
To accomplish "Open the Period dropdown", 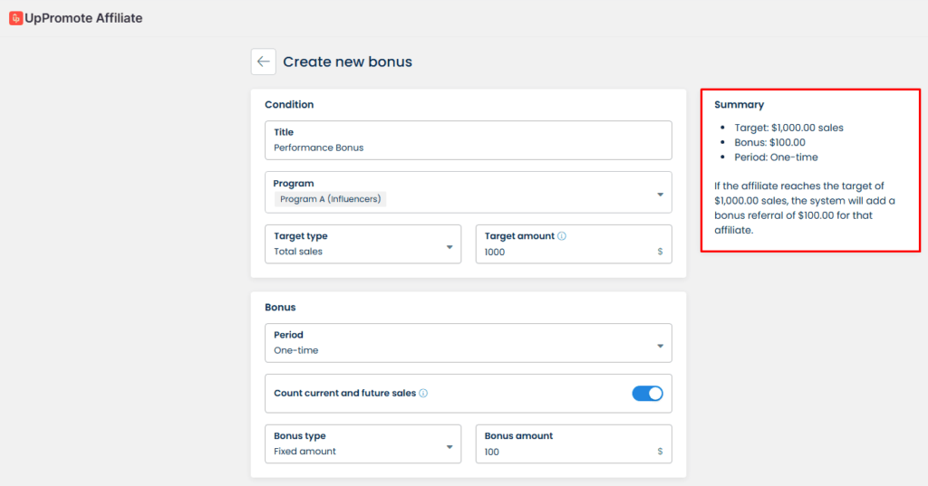I will pos(660,345).
